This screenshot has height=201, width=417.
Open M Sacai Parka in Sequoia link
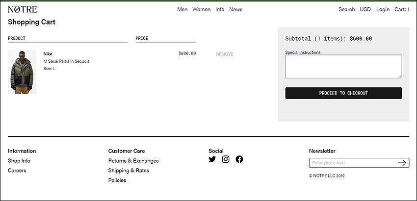[67, 61]
